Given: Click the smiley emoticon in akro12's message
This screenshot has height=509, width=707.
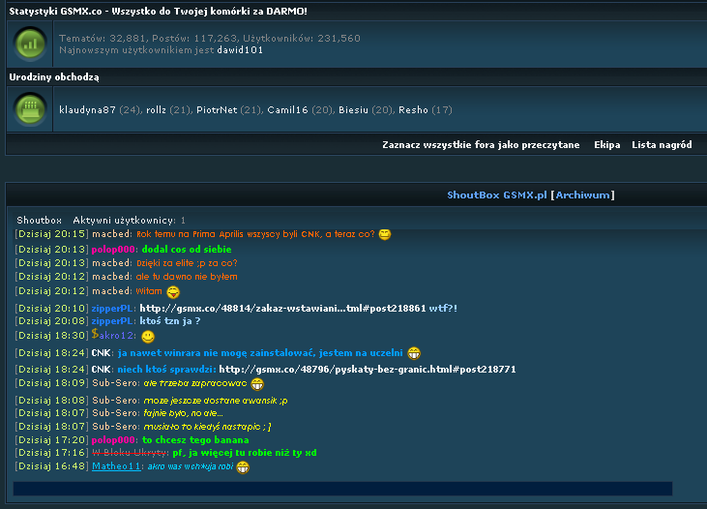Looking at the screenshot, I should coord(148,336).
